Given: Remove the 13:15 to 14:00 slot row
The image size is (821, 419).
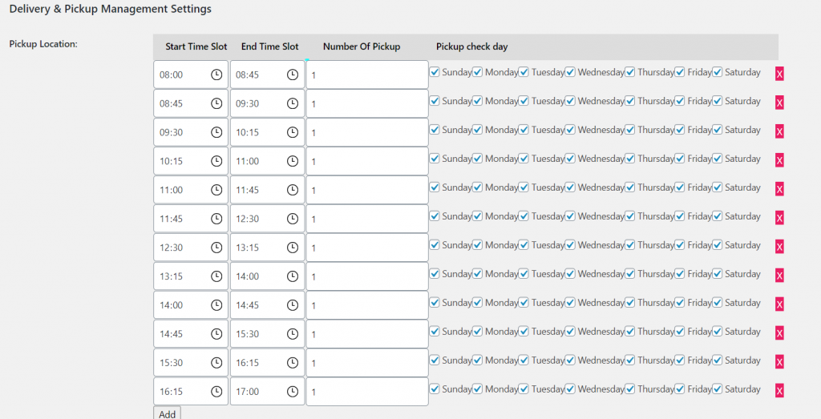Looking at the screenshot, I should click(x=779, y=275).
